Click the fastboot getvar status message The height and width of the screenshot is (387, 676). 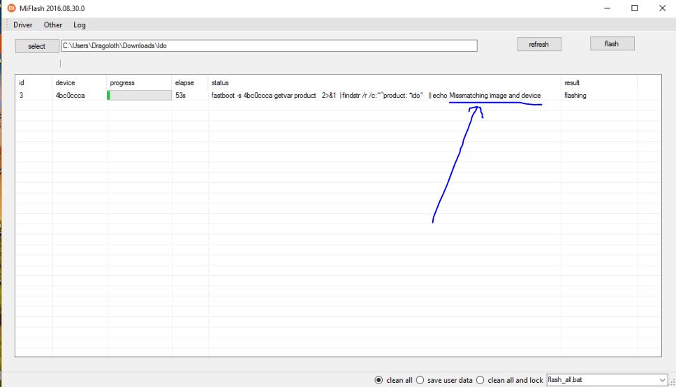(376, 95)
